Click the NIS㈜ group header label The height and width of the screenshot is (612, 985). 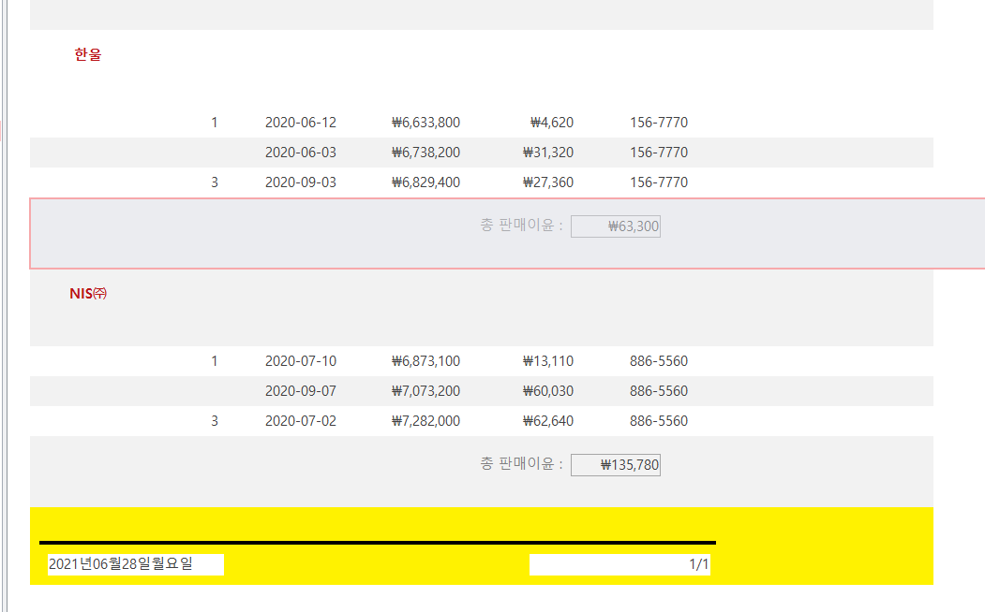[89, 293]
